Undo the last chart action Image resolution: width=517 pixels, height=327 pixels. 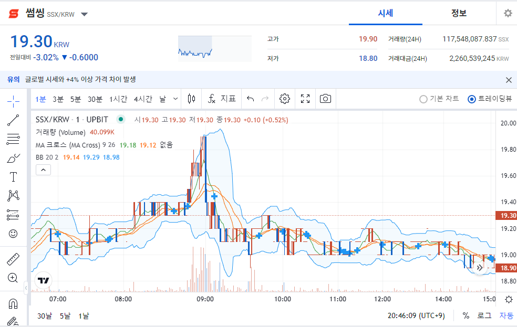(x=250, y=99)
